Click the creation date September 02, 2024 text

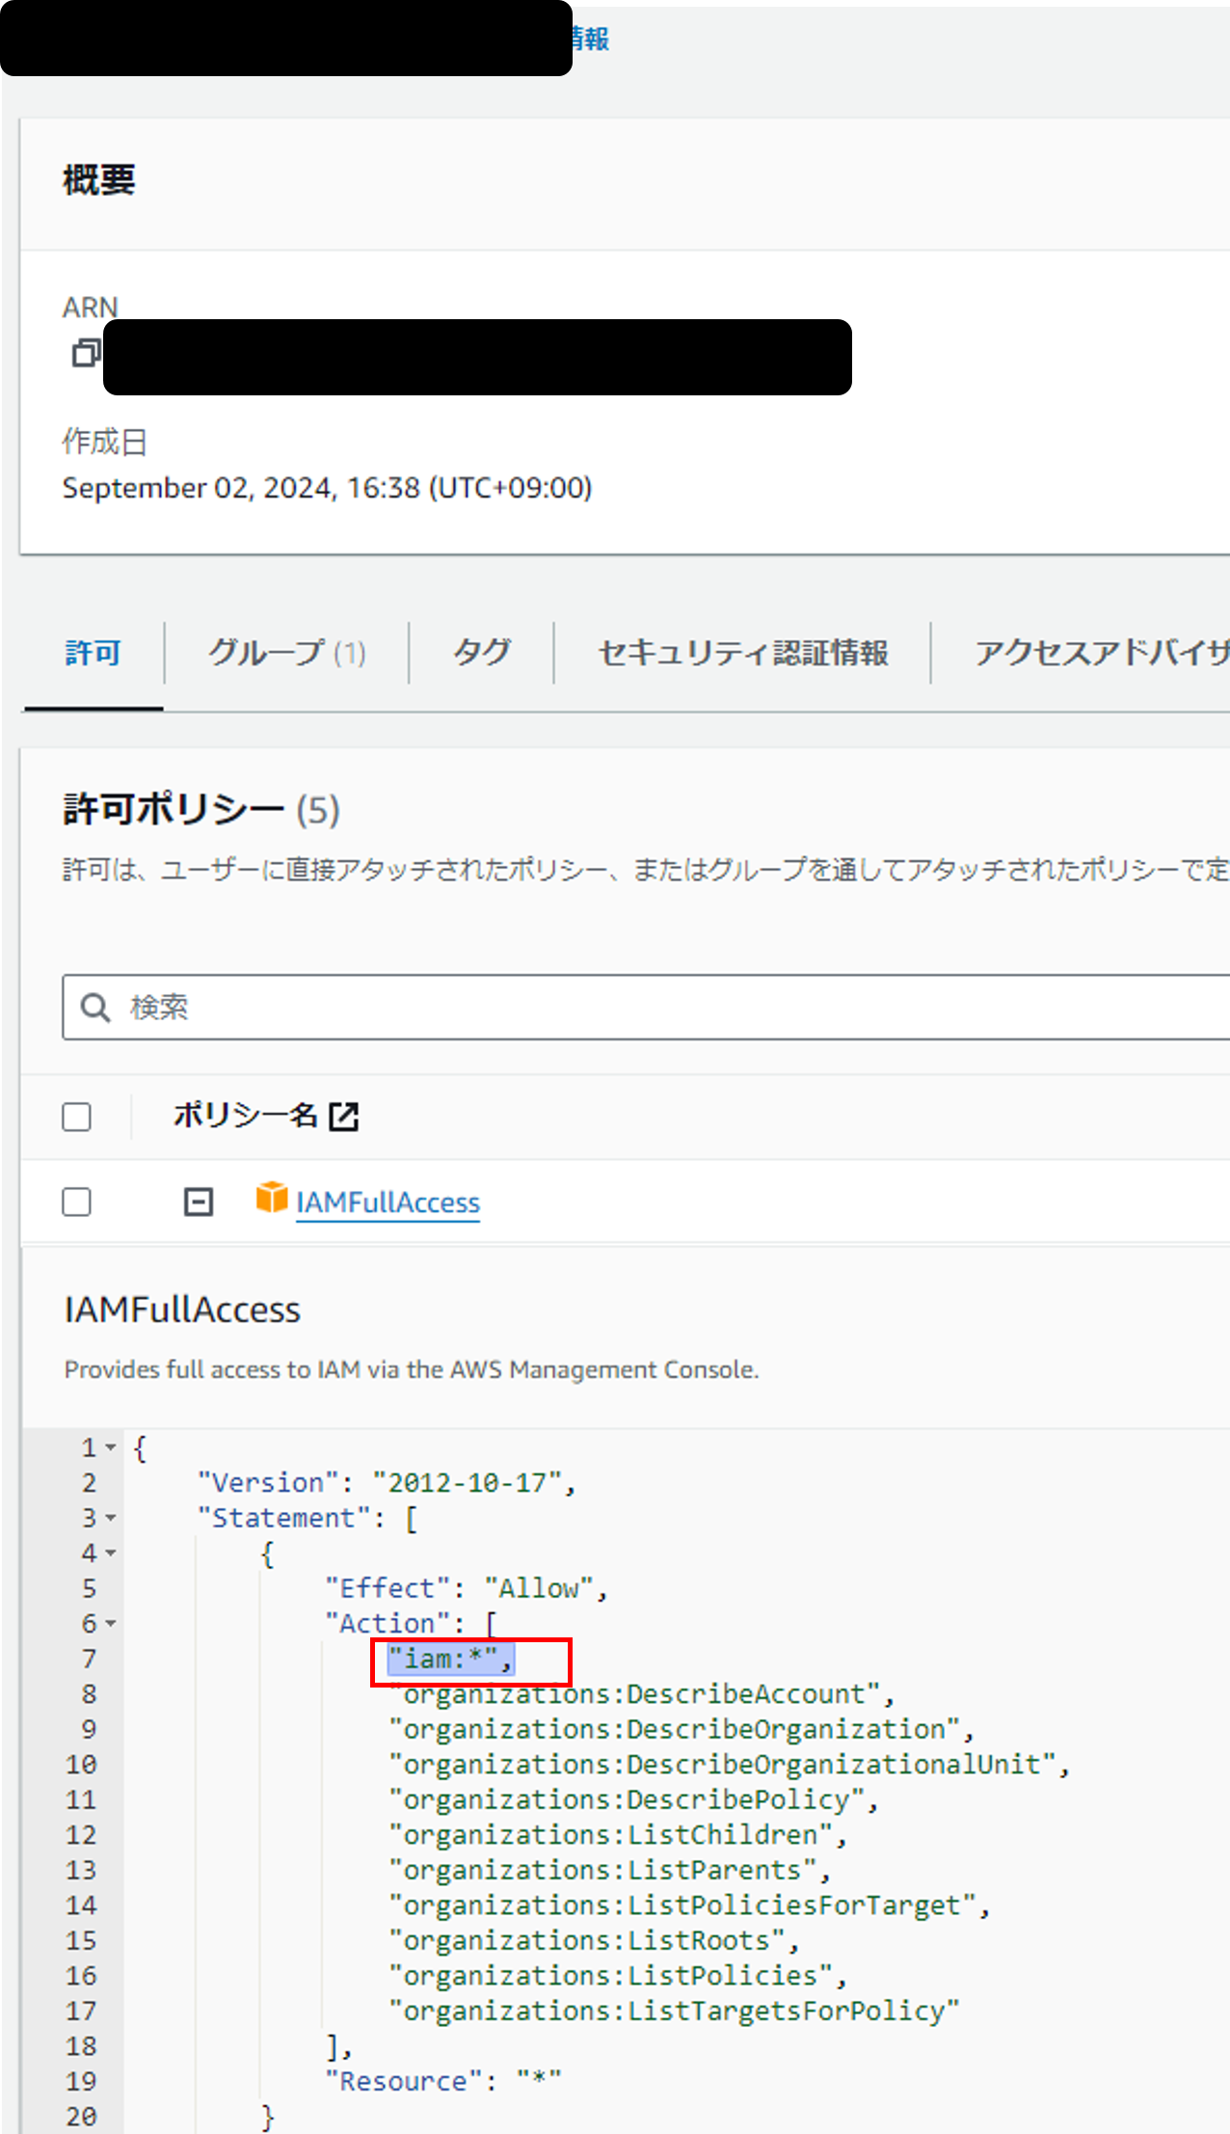[327, 488]
